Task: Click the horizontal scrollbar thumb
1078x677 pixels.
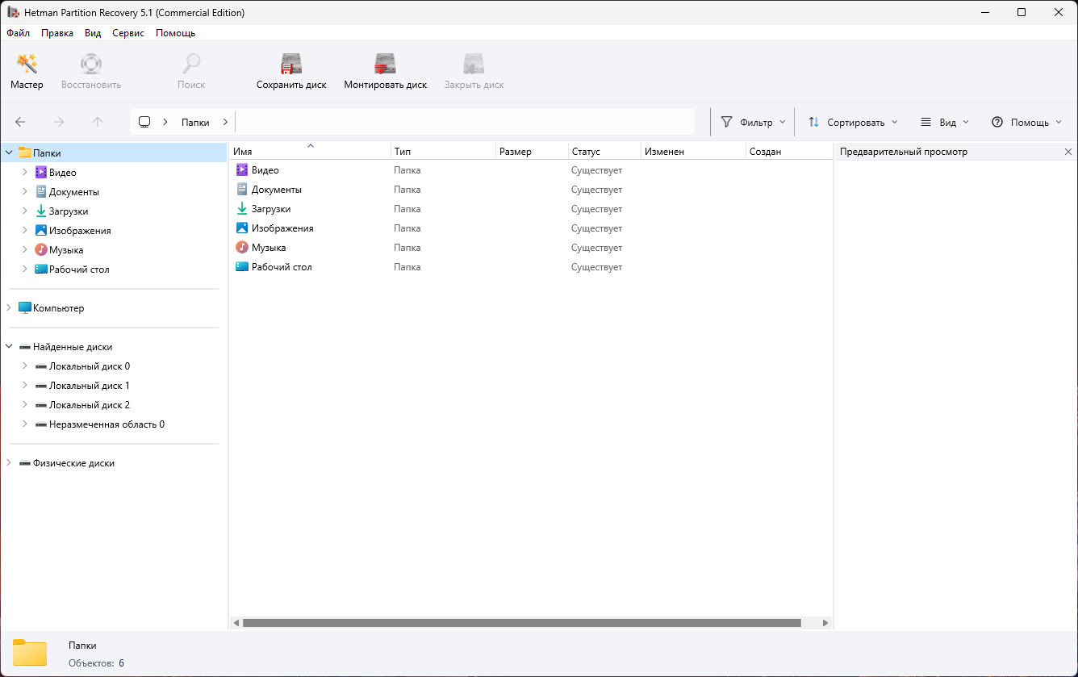Action: [x=521, y=623]
